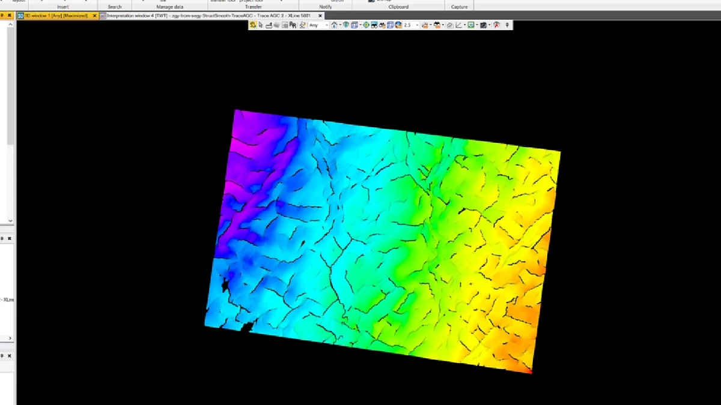This screenshot has width=721, height=405.
Task: Click the orange and black face icon
Action: tap(437, 25)
